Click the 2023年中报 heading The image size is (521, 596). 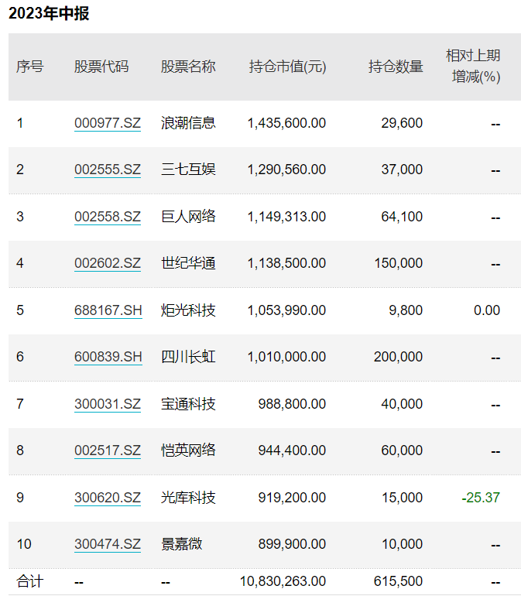click(49, 13)
